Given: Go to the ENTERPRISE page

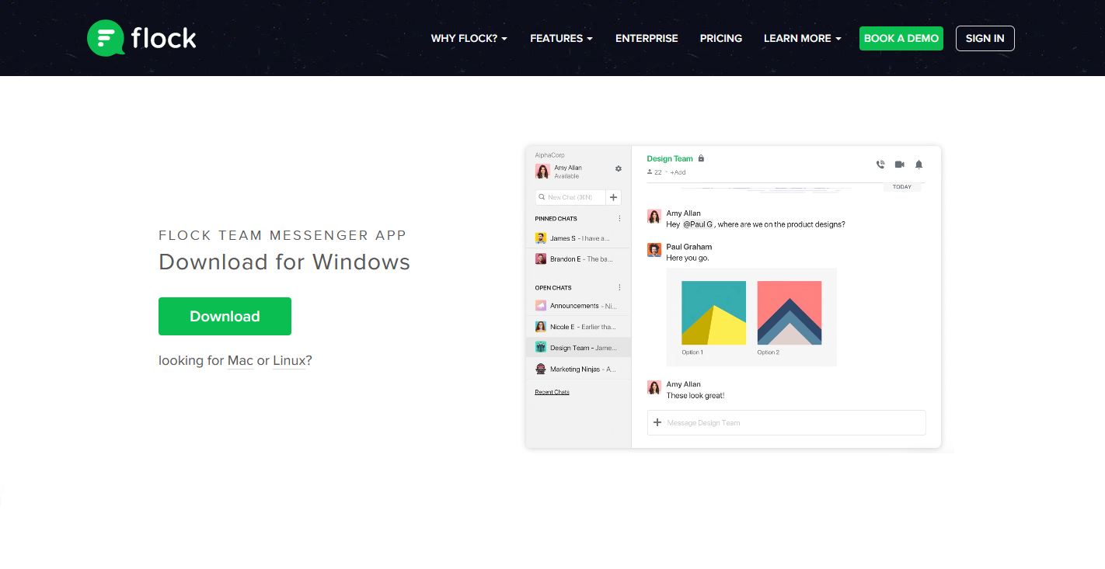Looking at the screenshot, I should [x=647, y=38].
